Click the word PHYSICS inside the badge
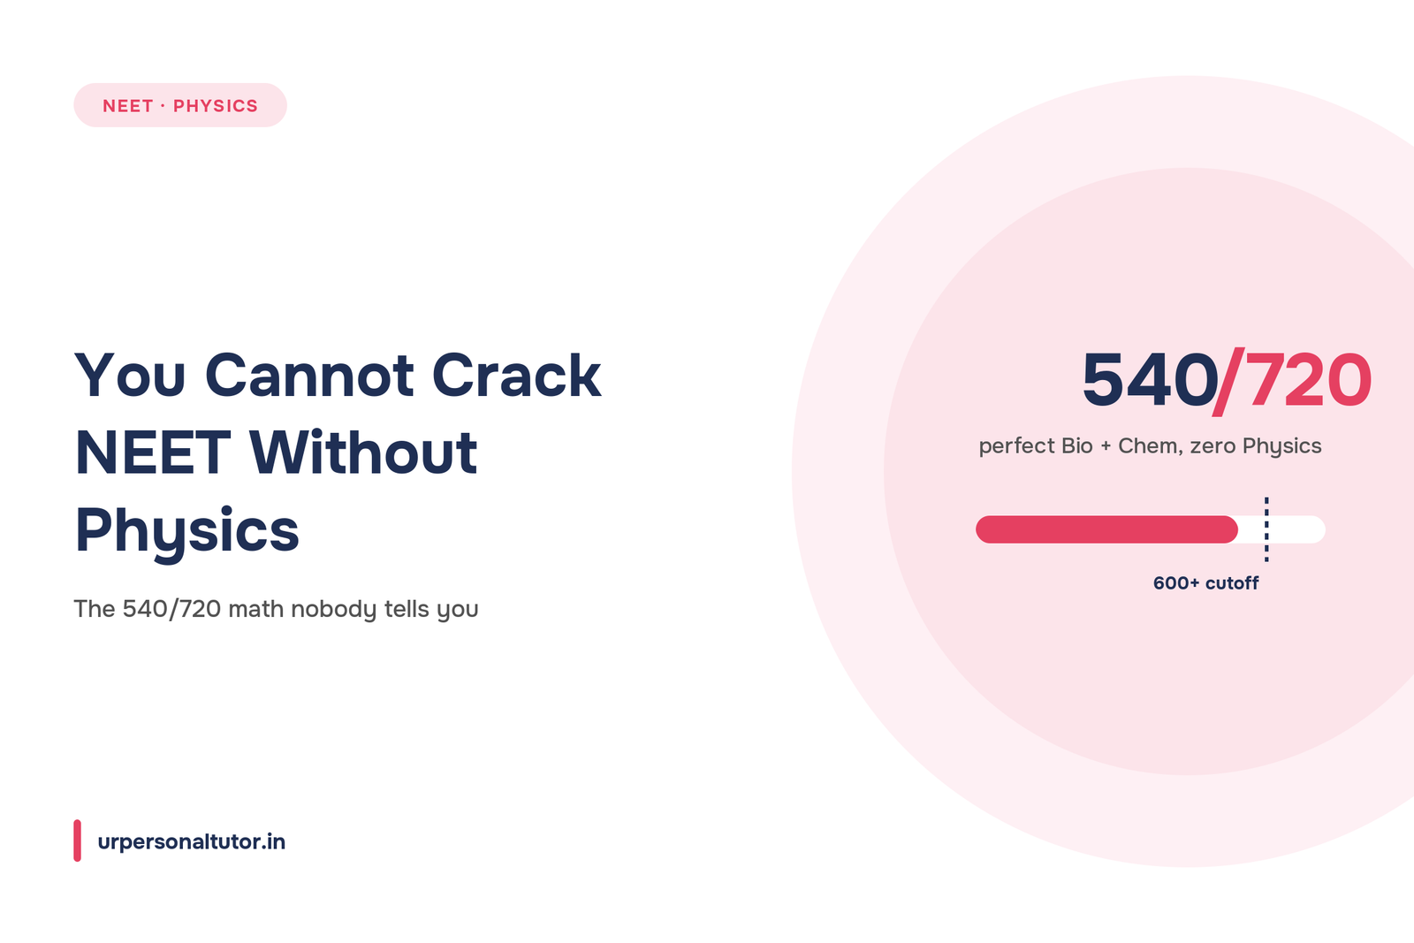 tap(216, 106)
